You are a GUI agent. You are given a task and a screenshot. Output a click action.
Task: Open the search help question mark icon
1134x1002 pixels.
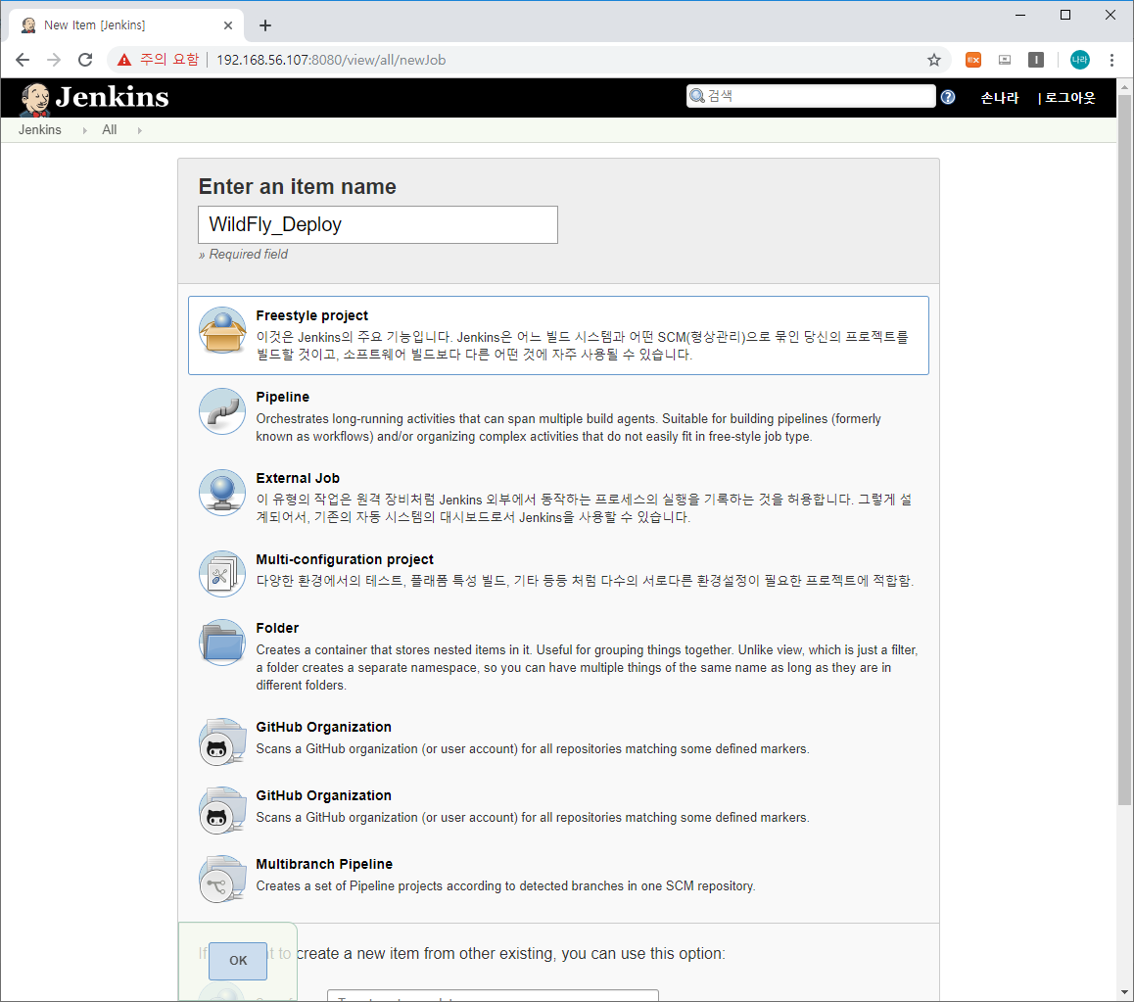click(x=947, y=97)
